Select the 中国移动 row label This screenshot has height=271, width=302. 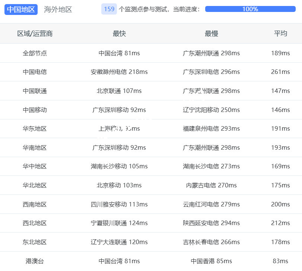(x=35, y=110)
